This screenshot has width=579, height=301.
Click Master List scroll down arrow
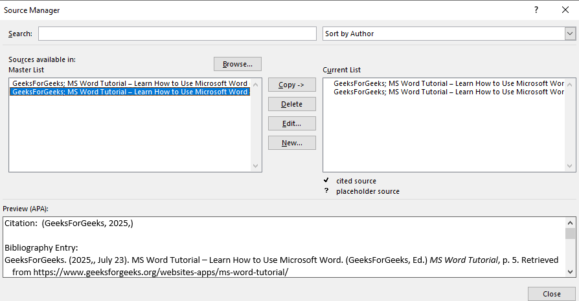256,166
